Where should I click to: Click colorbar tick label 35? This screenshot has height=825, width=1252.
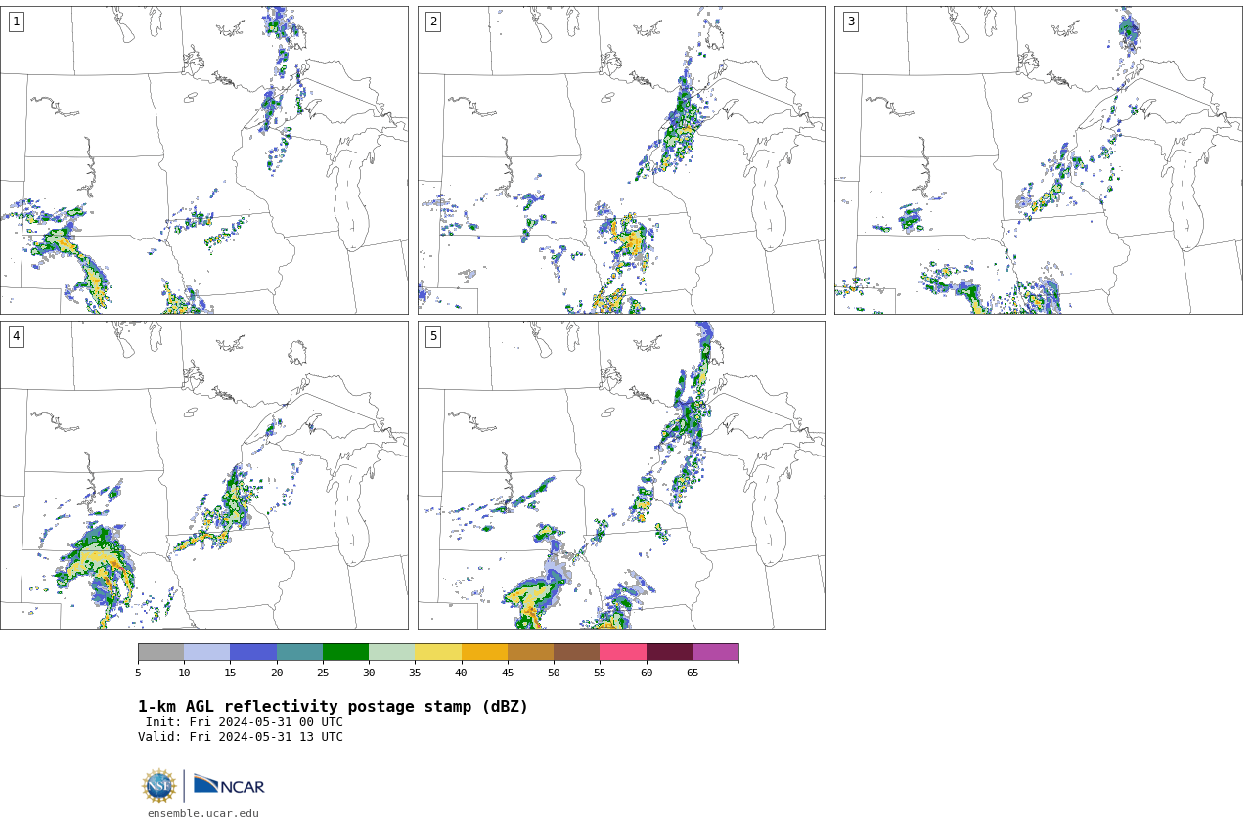(x=415, y=673)
